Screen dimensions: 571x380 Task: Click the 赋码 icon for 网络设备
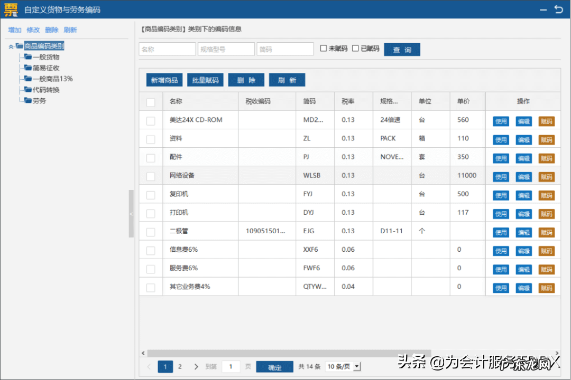[547, 176]
